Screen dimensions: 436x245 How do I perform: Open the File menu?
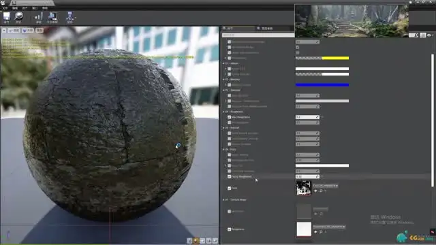click(5, 8)
